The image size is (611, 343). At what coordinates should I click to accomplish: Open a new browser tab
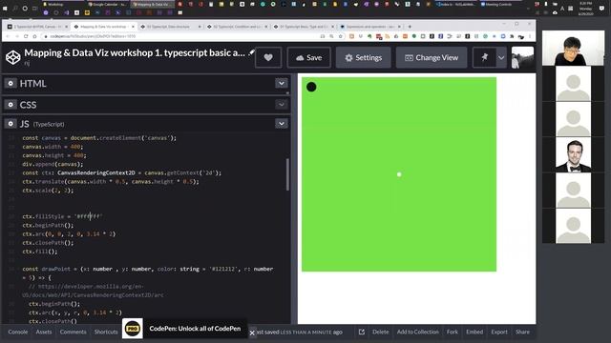410,27
